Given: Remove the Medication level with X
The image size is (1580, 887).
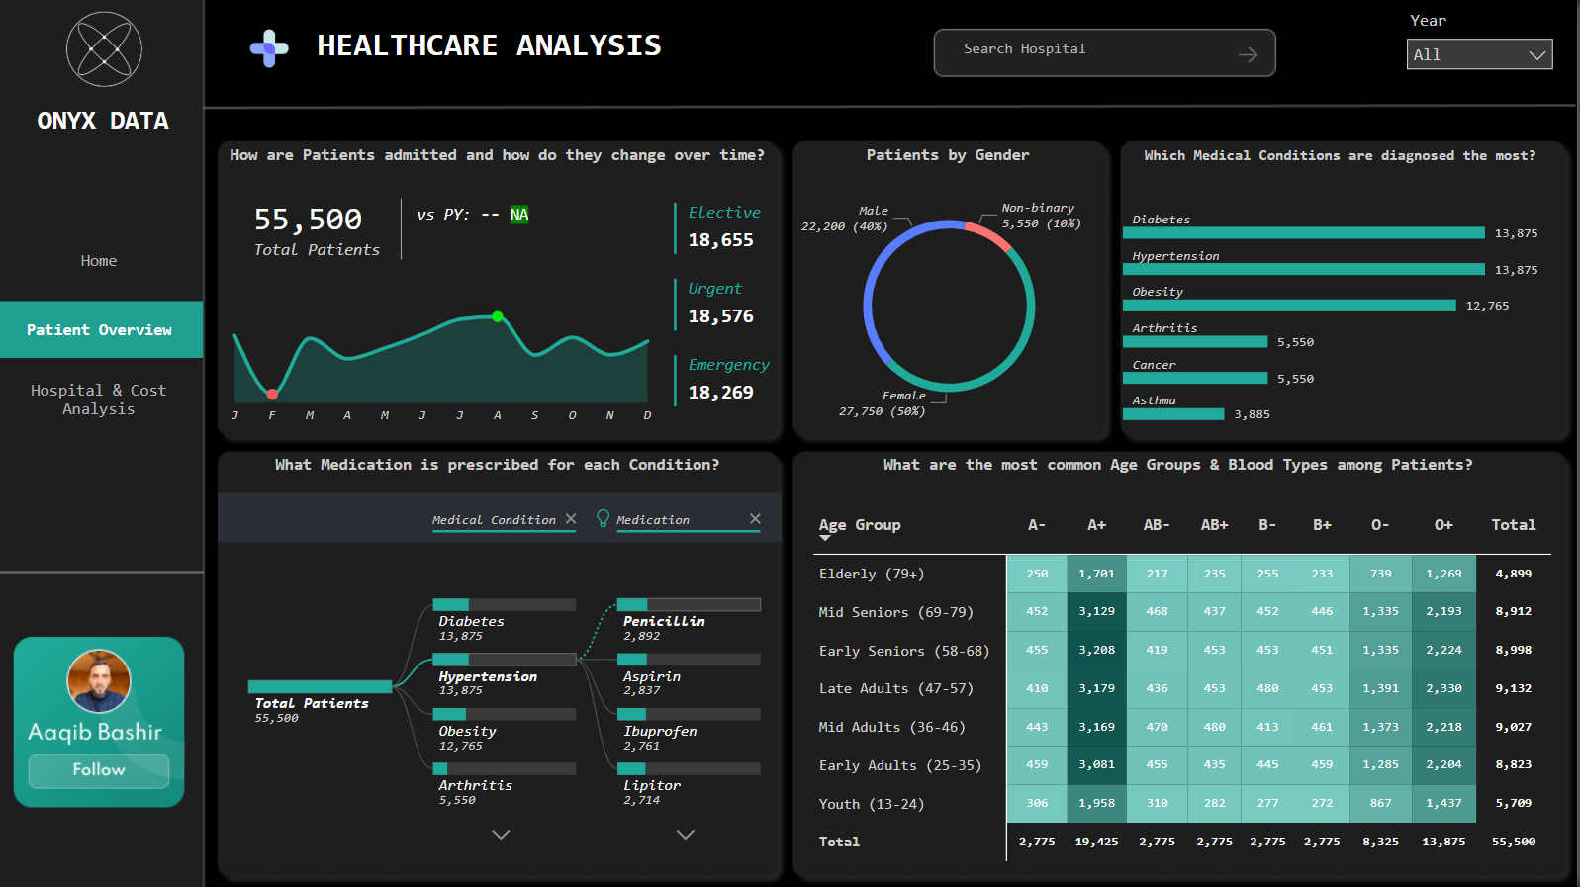Looking at the screenshot, I should [755, 518].
